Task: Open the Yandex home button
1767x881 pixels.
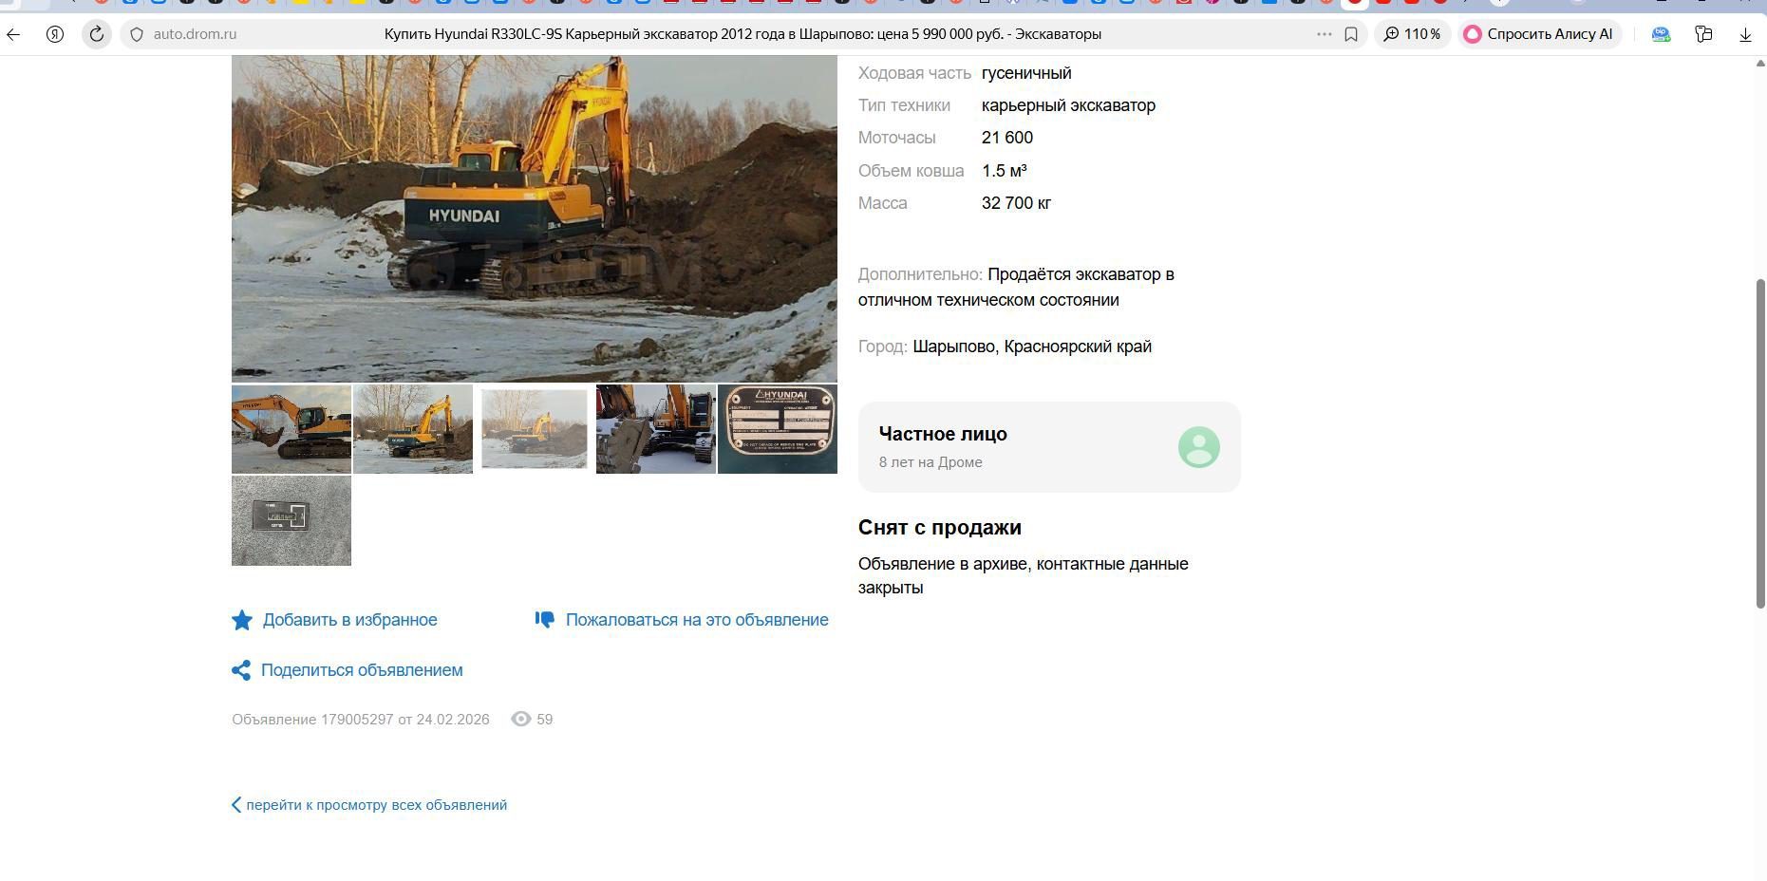Action: tap(55, 34)
